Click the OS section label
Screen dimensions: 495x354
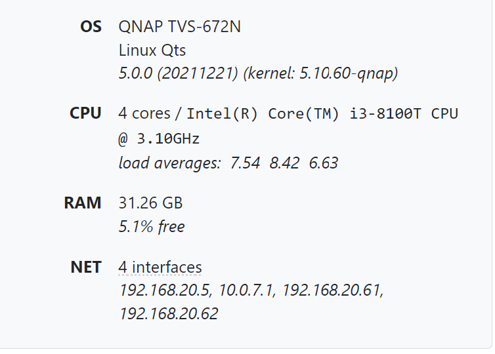pyautogui.click(x=91, y=27)
